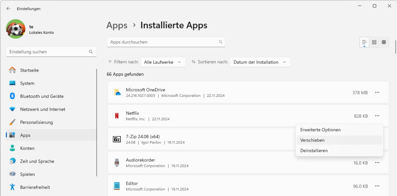
Task: Open more options for Microsoft OneDrive
Action: click(x=377, y=93)
